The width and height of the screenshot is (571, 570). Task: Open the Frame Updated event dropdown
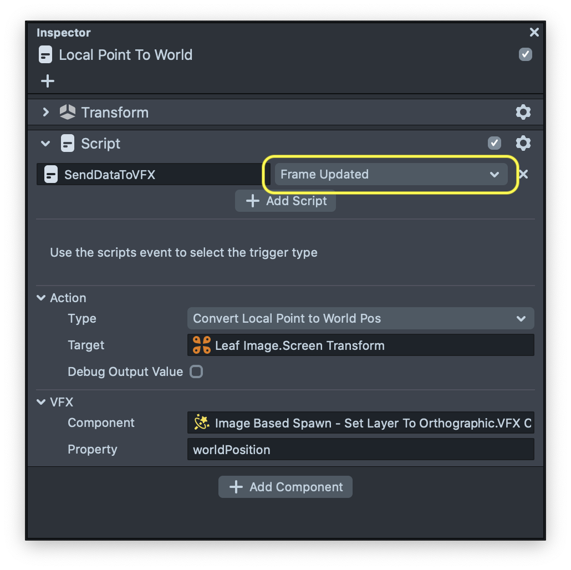tap(390, 174)
